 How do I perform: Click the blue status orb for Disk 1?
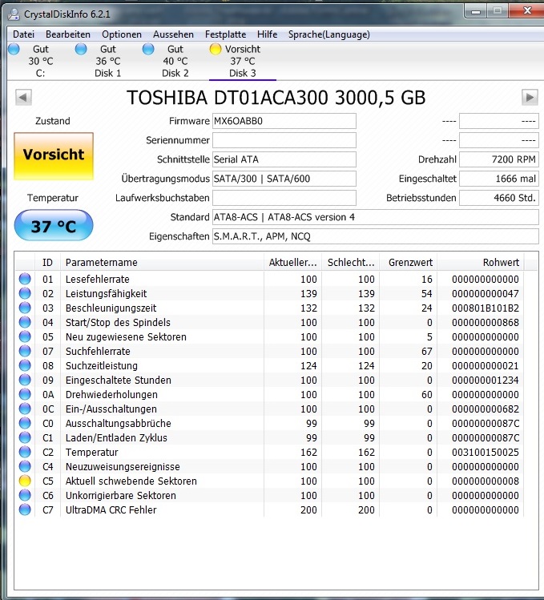coord(81,49)
